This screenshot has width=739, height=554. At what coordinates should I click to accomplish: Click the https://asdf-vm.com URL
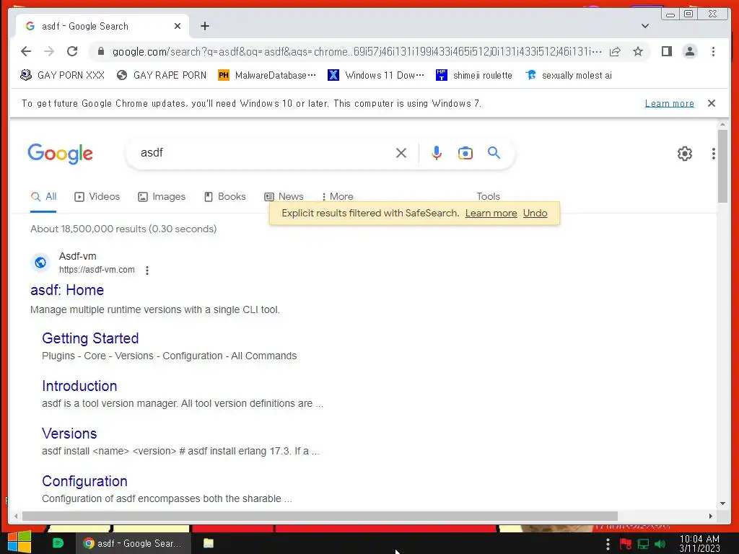click(x=97, y=270)
